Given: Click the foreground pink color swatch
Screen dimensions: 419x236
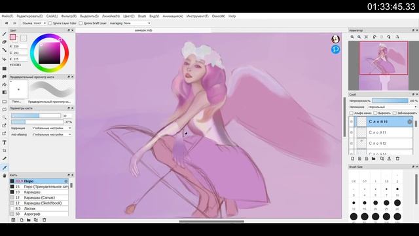Looking at the screenshot, I should click(13, 37).
